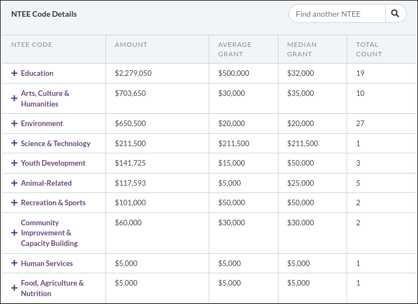Expand Science & Technology plus icon

pos(15,143)
